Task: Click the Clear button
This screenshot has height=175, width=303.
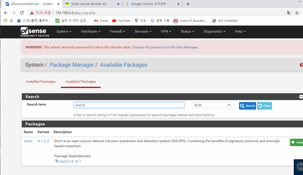Action: [264, 106]
